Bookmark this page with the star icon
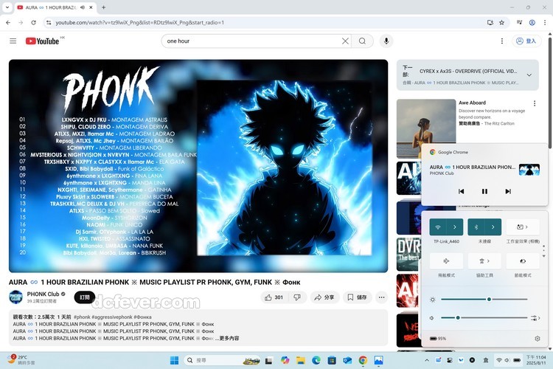This screenshot has width=553, height=369. (501, 23)
